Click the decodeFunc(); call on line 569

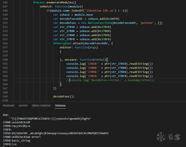[64, 96]
